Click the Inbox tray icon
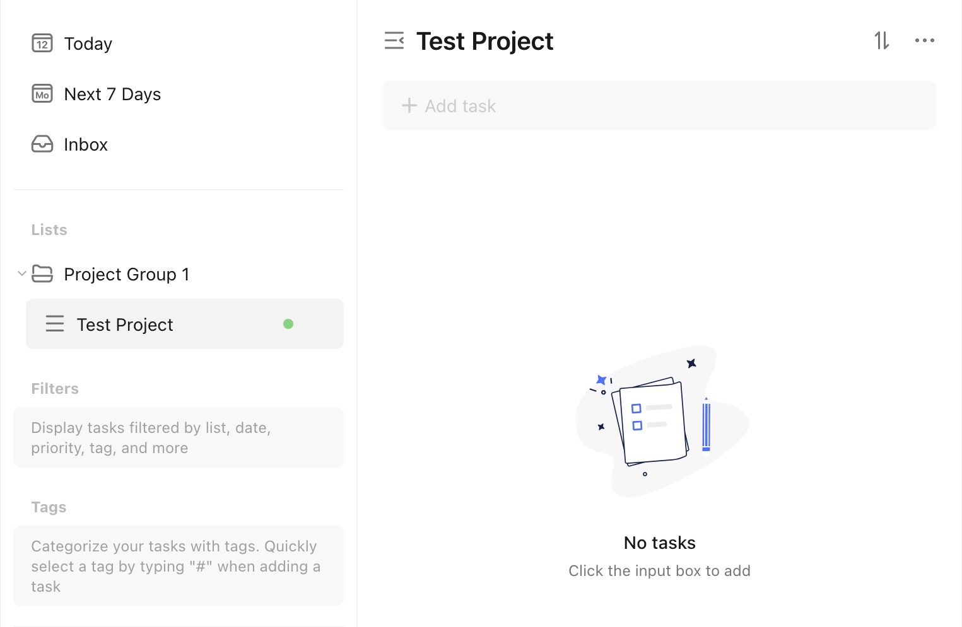Image resolution: width=962 pixels, height=627 pixels. [x=42, y=144]
